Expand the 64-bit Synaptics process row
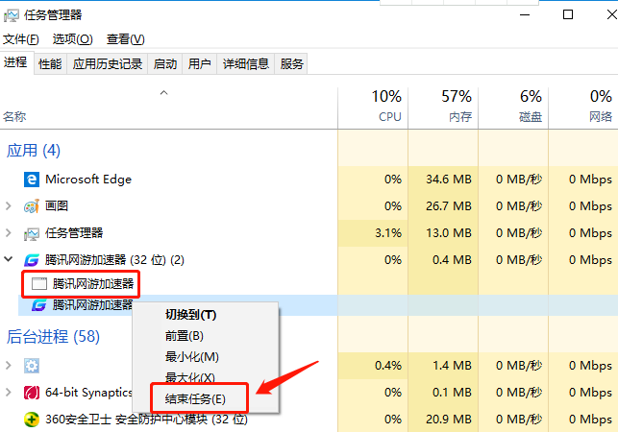618x432 pixels. 9,393
